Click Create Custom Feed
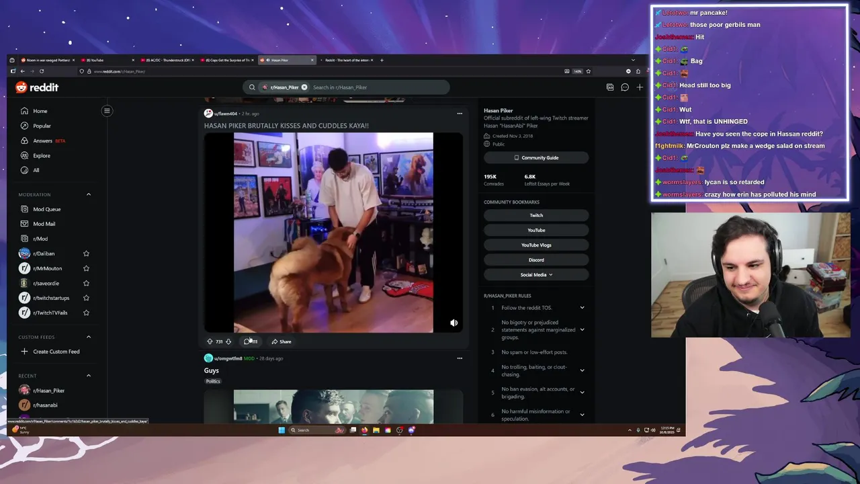 50,352
